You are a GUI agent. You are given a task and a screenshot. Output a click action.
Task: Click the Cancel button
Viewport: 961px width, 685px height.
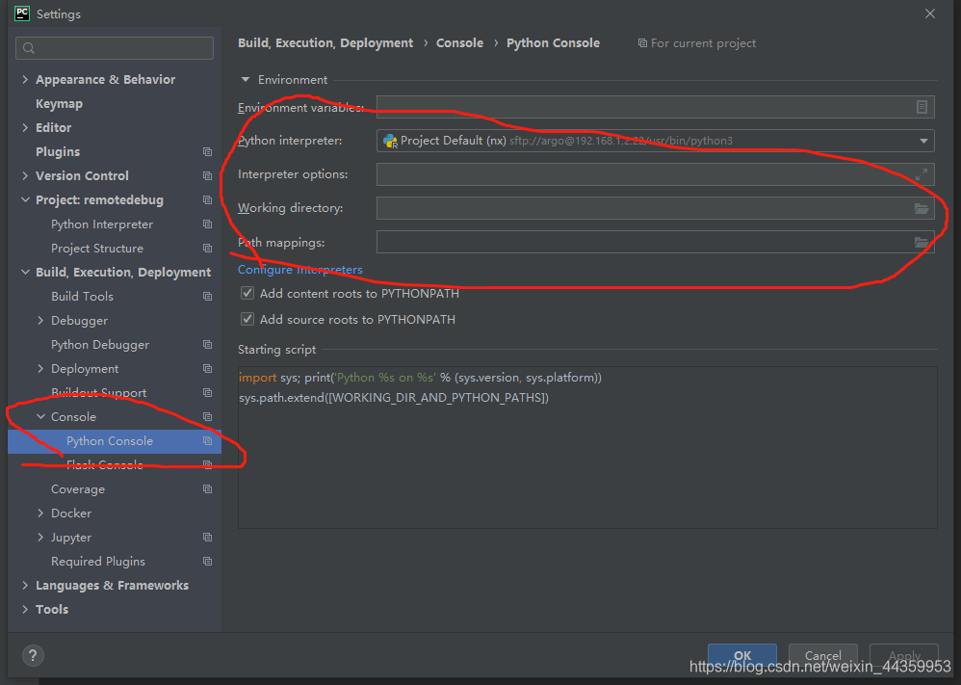[x=822, y=655]
